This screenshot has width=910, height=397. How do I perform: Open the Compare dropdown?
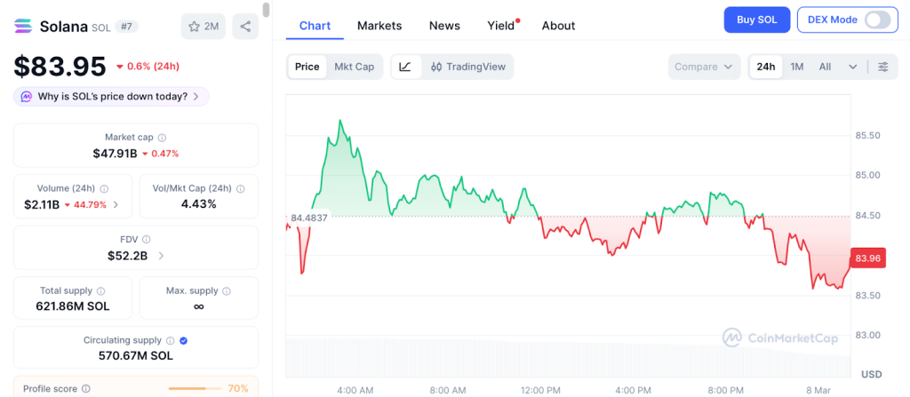coord(704,67)
